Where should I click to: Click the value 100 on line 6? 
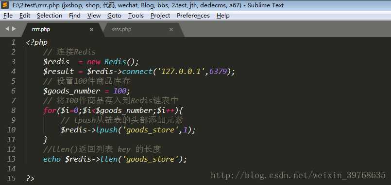click(x=119, y=91)
